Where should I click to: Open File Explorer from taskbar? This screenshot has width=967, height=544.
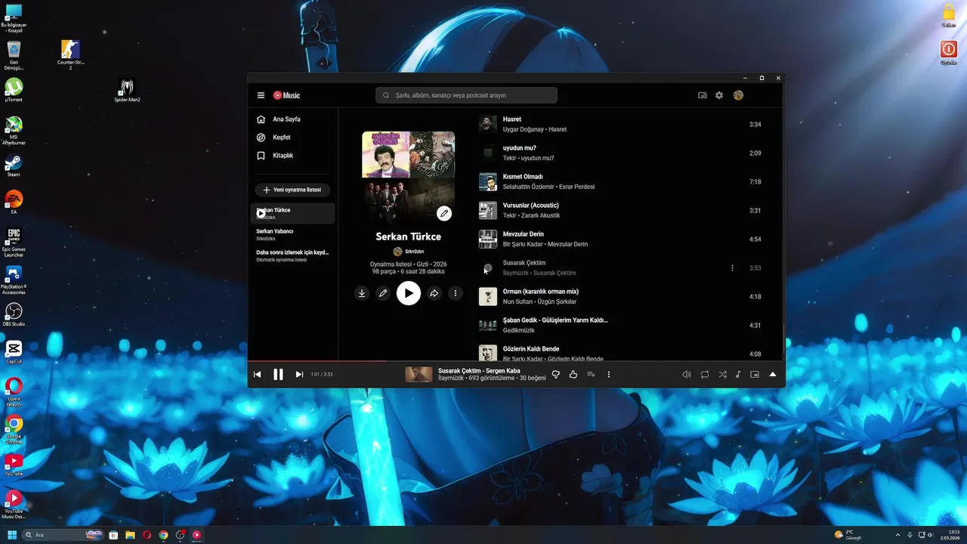click(130, 535)
